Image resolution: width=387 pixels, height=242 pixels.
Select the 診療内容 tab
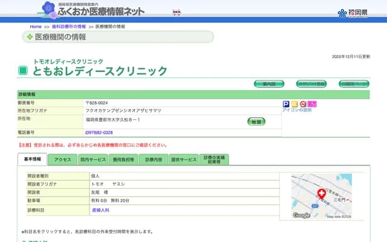click(154, 160)
